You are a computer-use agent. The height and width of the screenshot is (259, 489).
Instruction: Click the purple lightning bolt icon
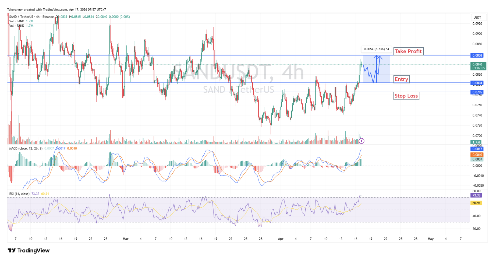(x=362, y=141)
